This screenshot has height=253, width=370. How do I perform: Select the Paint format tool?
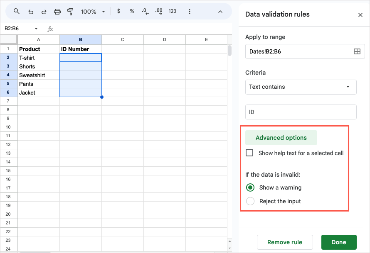[70, 11]
